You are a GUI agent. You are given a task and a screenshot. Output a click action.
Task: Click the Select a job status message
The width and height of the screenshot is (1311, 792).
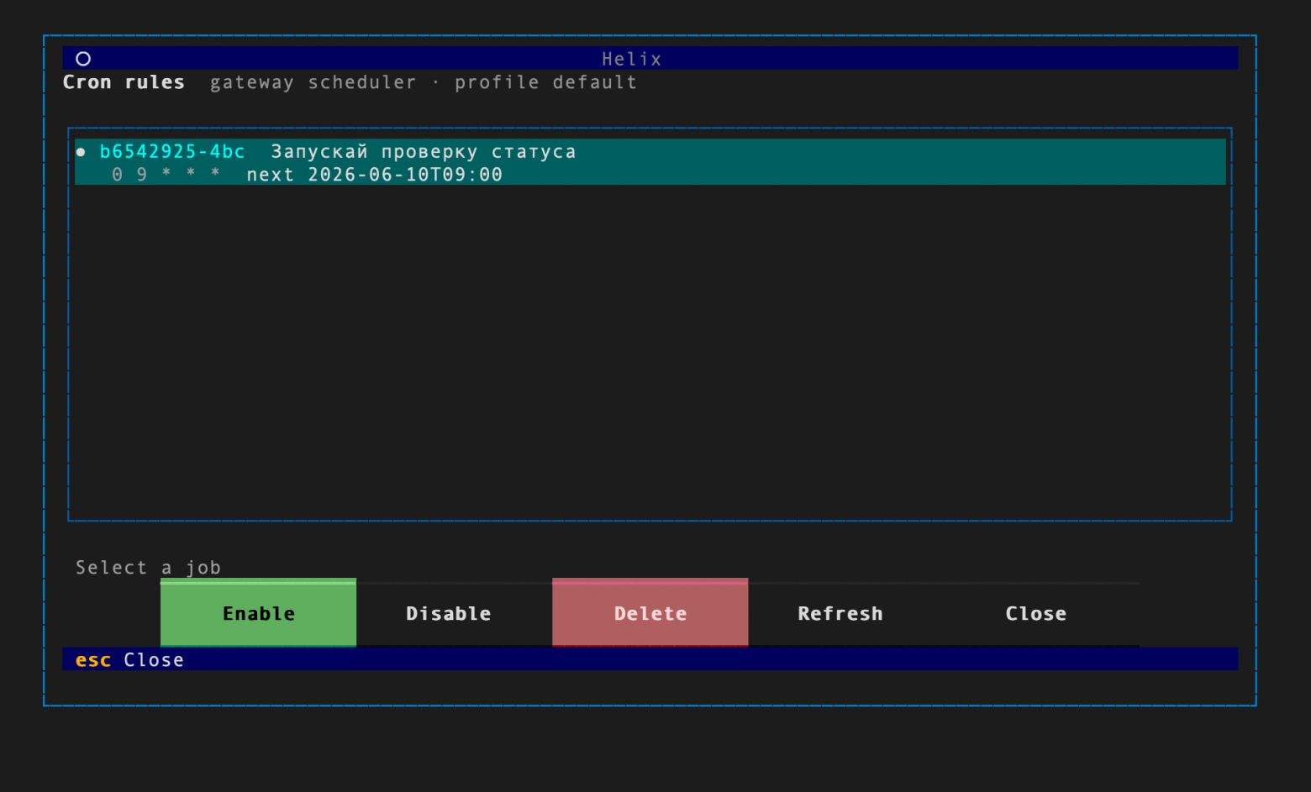tap(148, 568)
